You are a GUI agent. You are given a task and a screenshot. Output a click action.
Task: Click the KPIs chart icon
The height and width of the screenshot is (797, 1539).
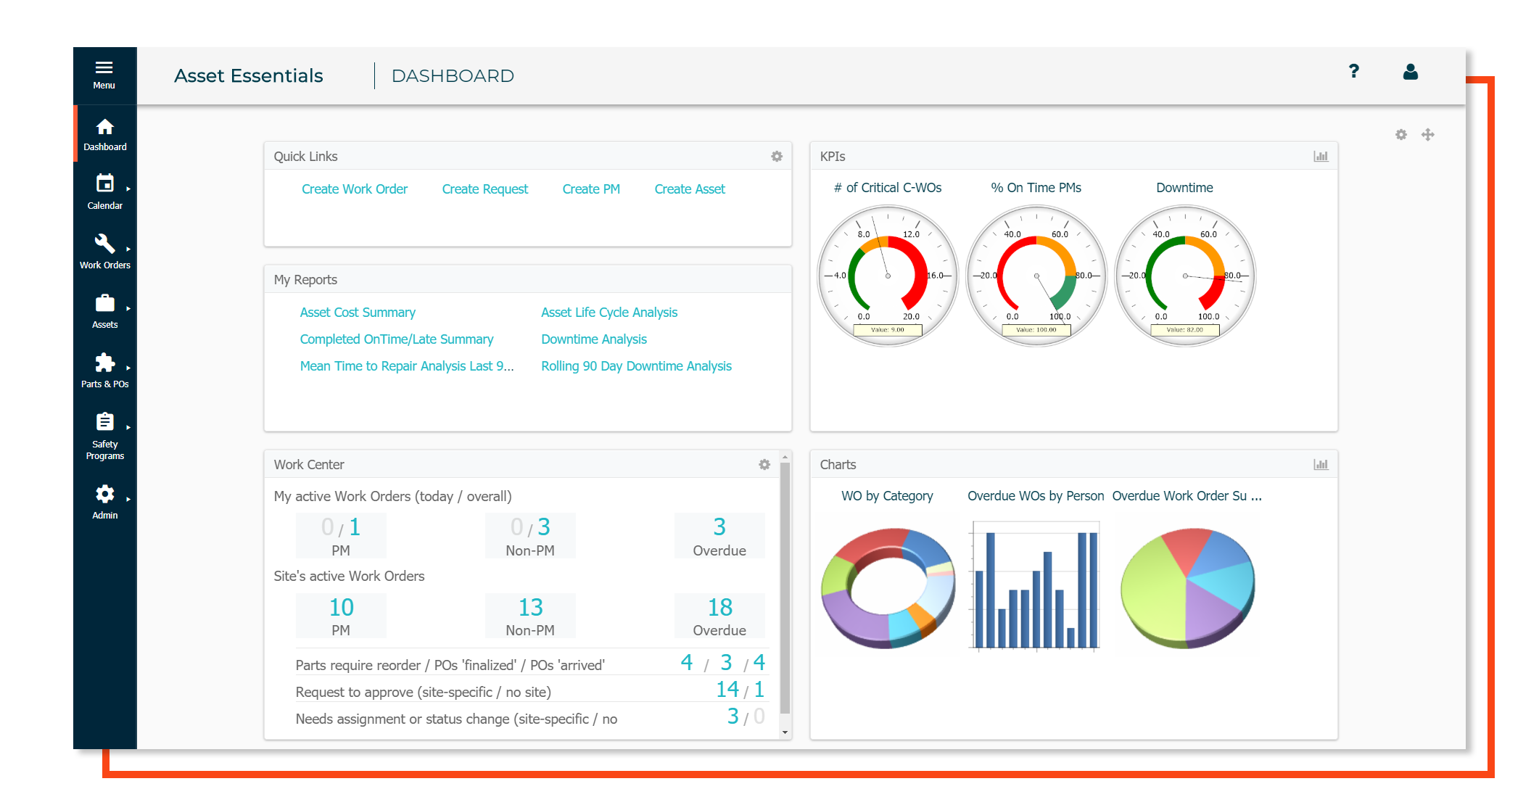point(1321,157)
